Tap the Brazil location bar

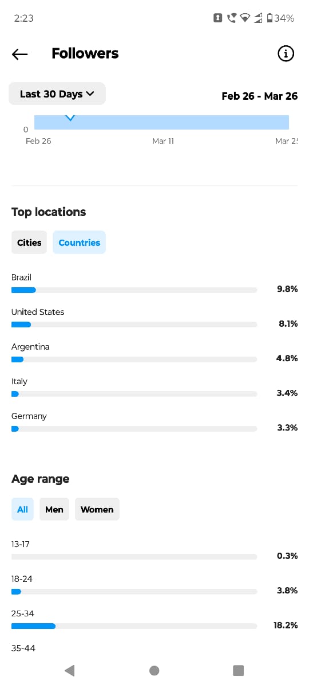[134, 290]
